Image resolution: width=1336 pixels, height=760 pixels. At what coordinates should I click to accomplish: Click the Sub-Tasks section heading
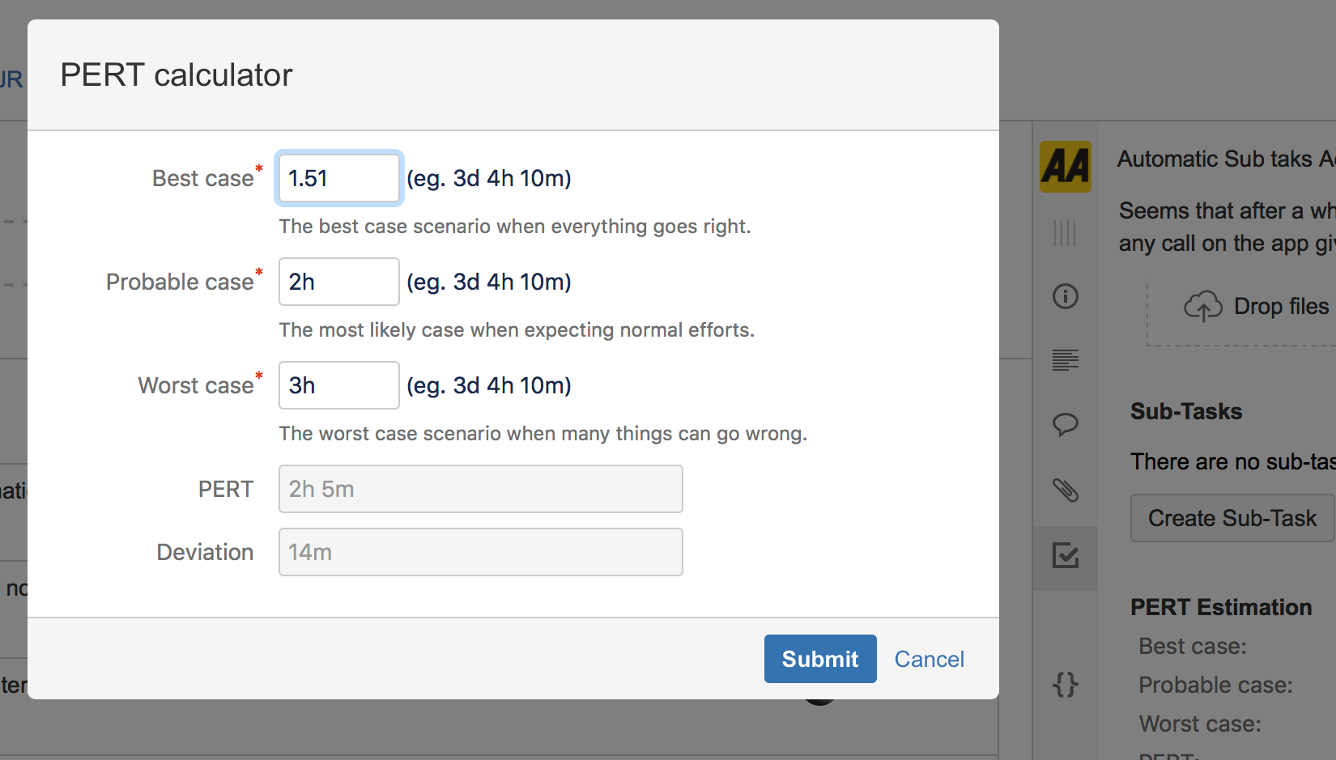pyautogui.click(x=1185, y=412)
